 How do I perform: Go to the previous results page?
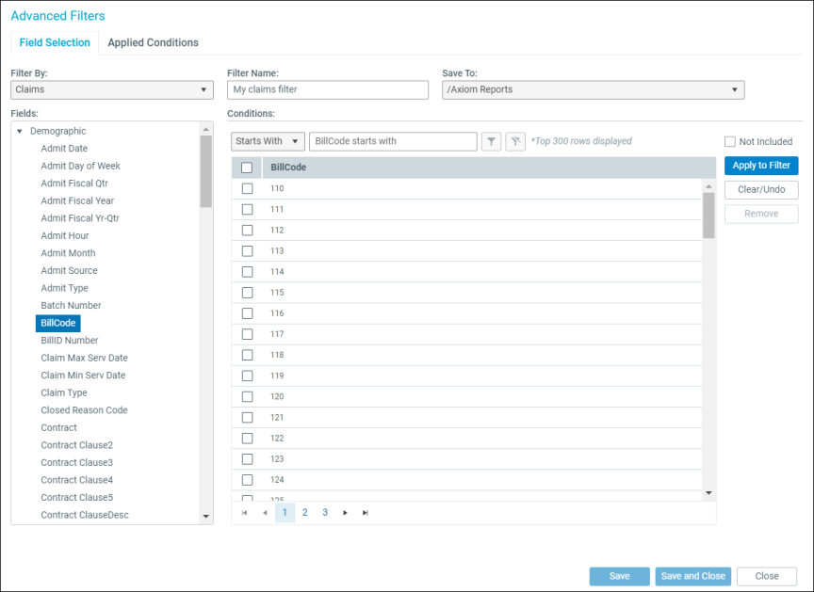265,513
